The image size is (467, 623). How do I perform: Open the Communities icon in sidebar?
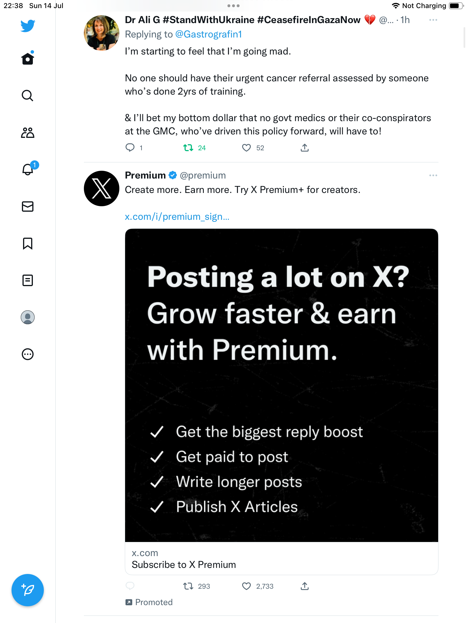click(28, 133)
